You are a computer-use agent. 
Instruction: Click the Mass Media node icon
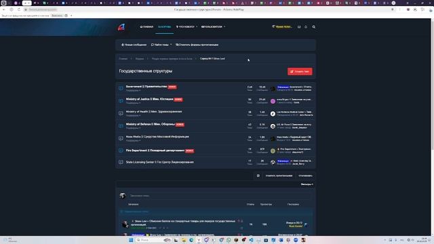click(121, 138)
